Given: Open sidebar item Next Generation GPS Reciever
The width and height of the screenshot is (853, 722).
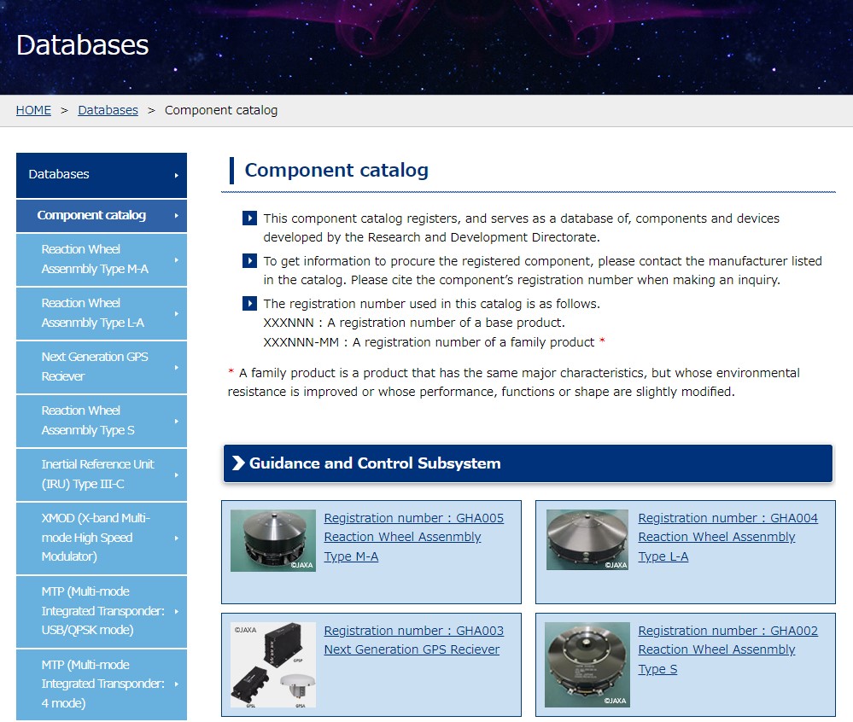Looking at the screenshot, I should [102, 367].
